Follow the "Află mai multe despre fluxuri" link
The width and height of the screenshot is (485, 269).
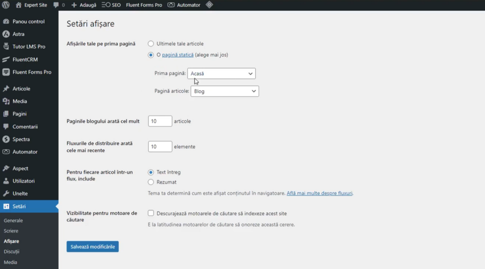(x=320, y=193)
